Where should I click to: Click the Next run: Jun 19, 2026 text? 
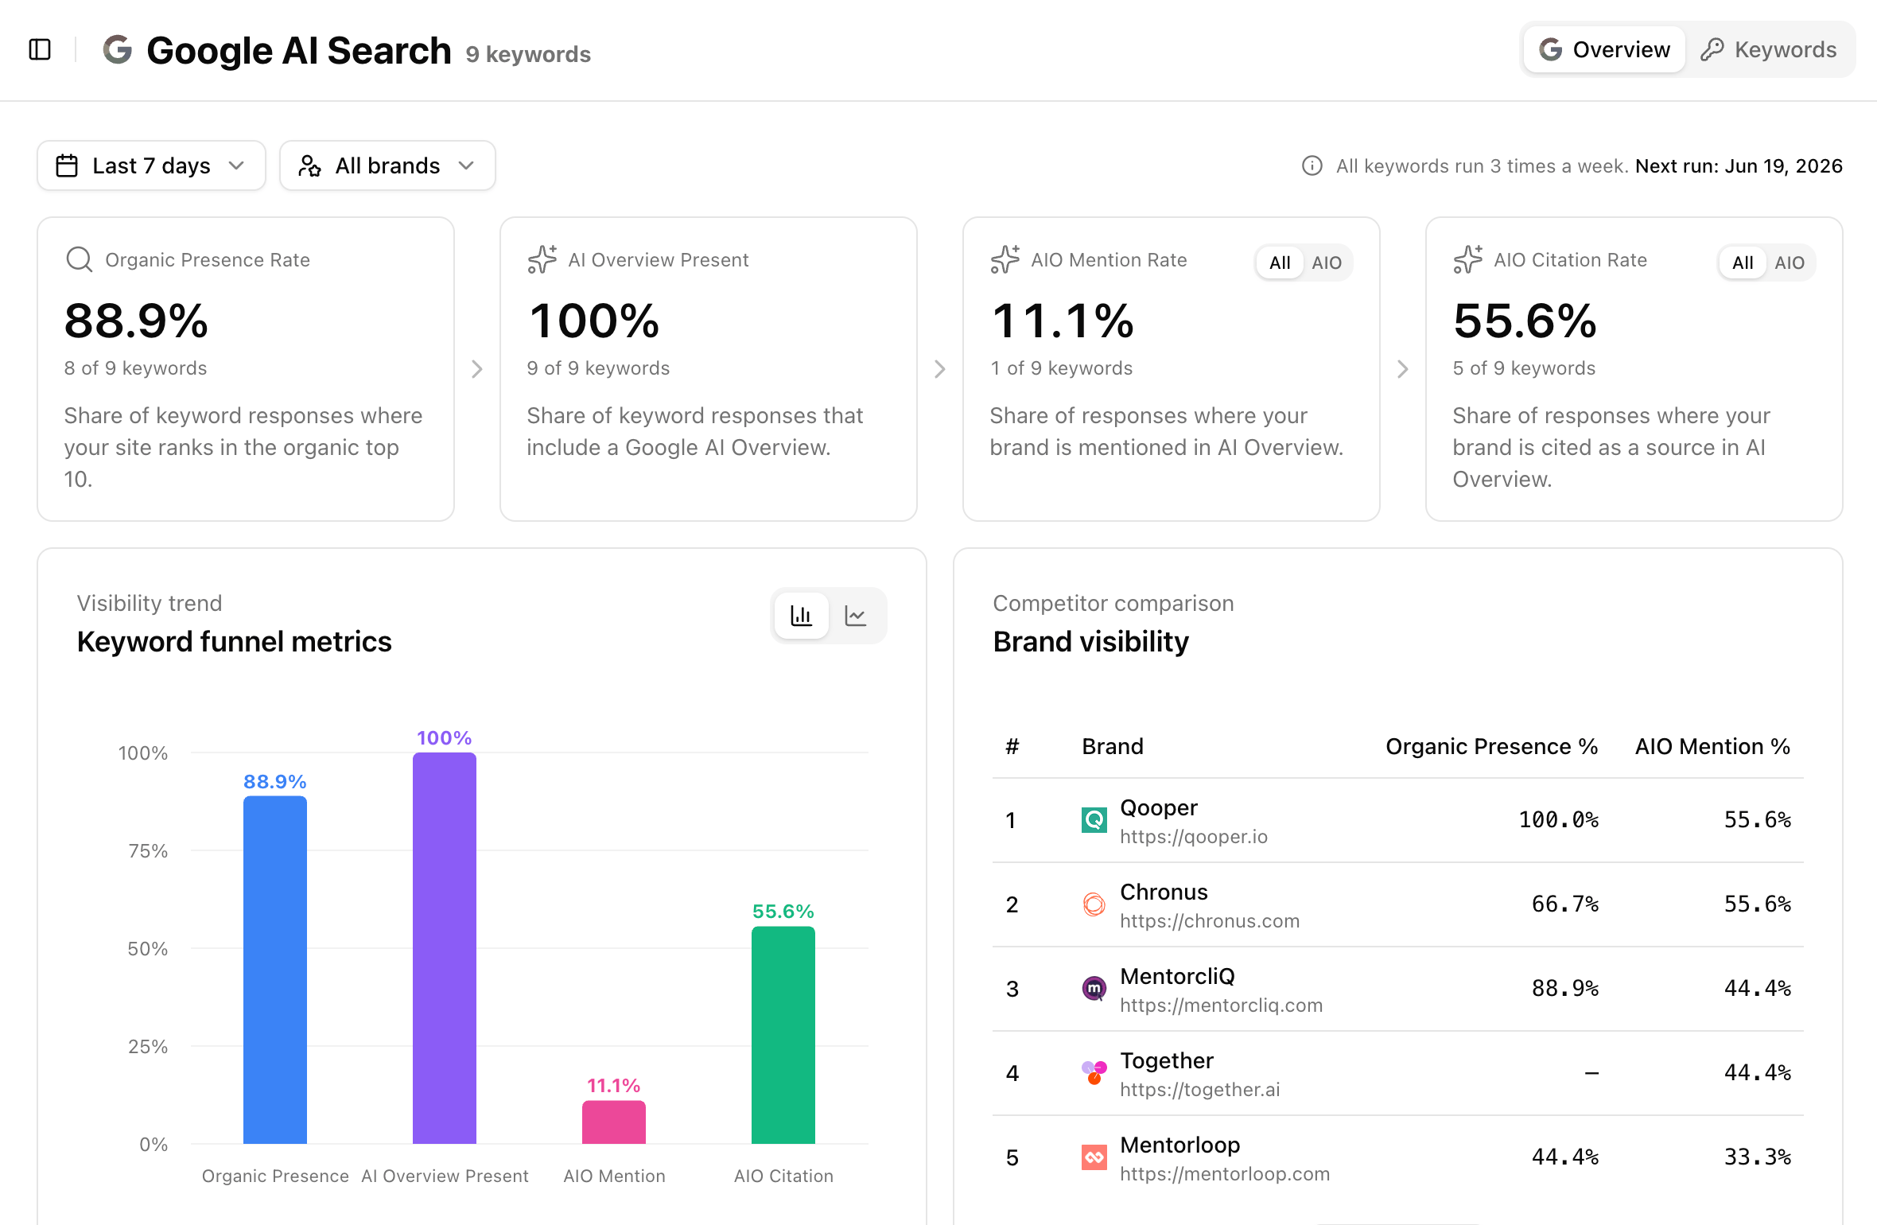tap(1739, 165)
